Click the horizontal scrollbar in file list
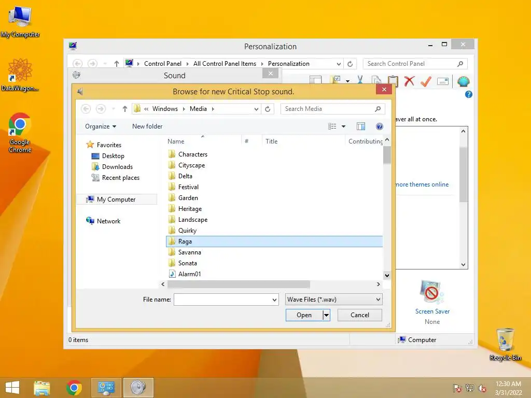 [x=239, y=285]
